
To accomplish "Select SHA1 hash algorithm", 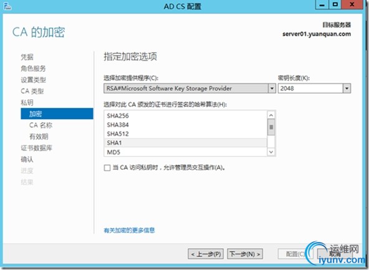I will pos(186,143).
